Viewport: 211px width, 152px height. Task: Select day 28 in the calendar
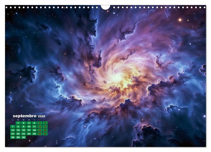(13, 137)
